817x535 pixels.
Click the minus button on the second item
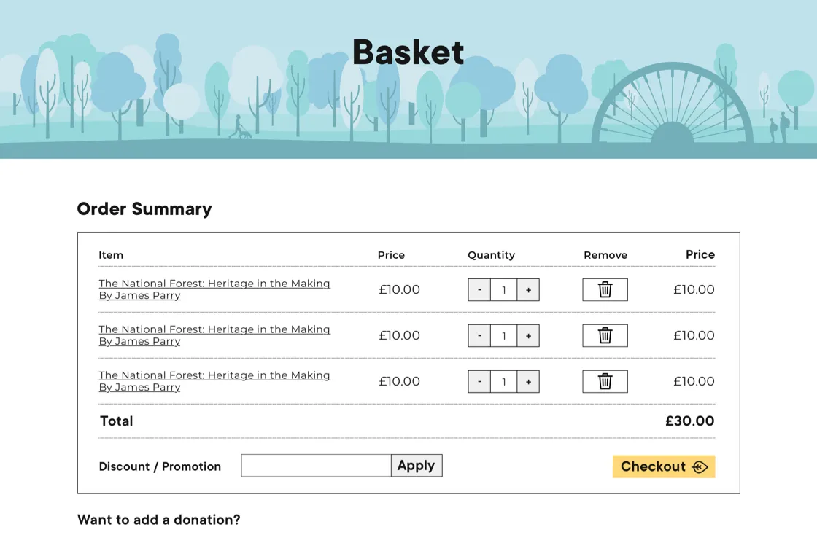pyautogui.click(x=479, y=335)
